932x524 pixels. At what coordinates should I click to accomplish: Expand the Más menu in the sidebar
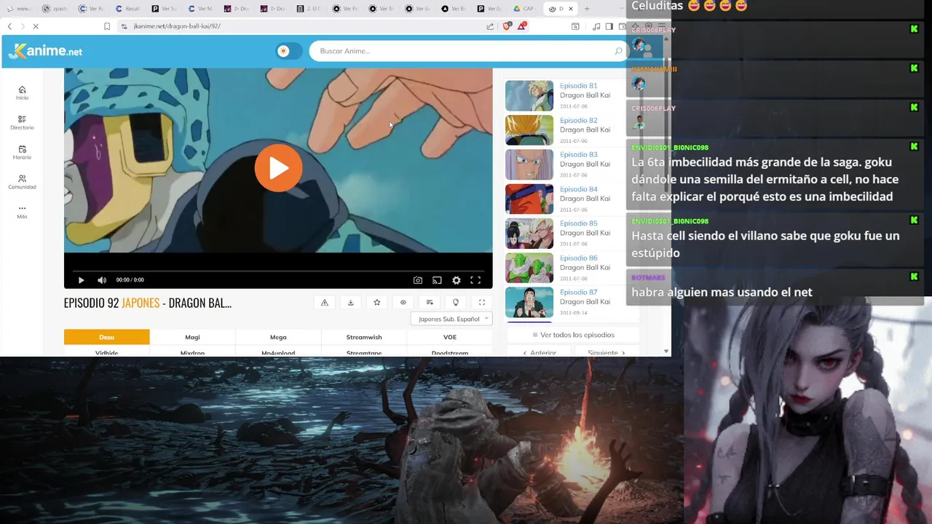pos(22,212)
